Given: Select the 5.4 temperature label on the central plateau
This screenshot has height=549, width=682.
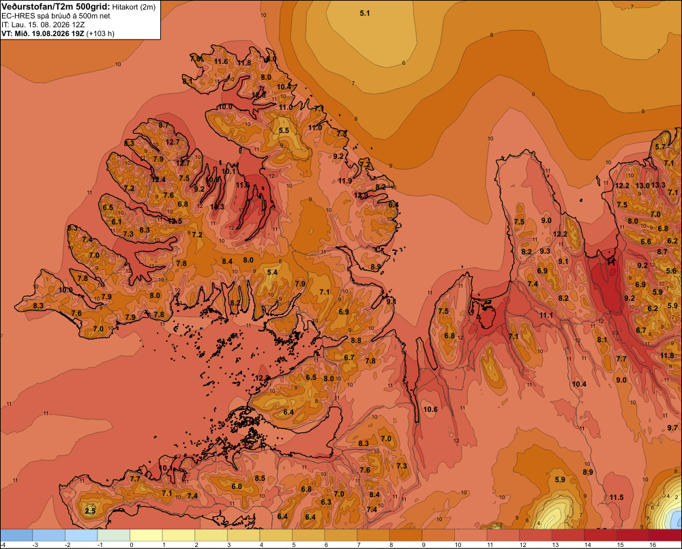Looking at the screenshot, I should [x=272, y=272].
